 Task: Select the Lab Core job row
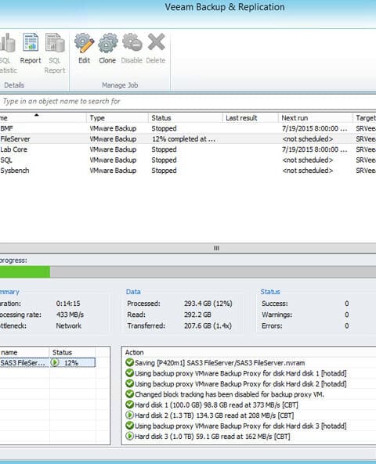pyautogui.click(x=188, y=149)
